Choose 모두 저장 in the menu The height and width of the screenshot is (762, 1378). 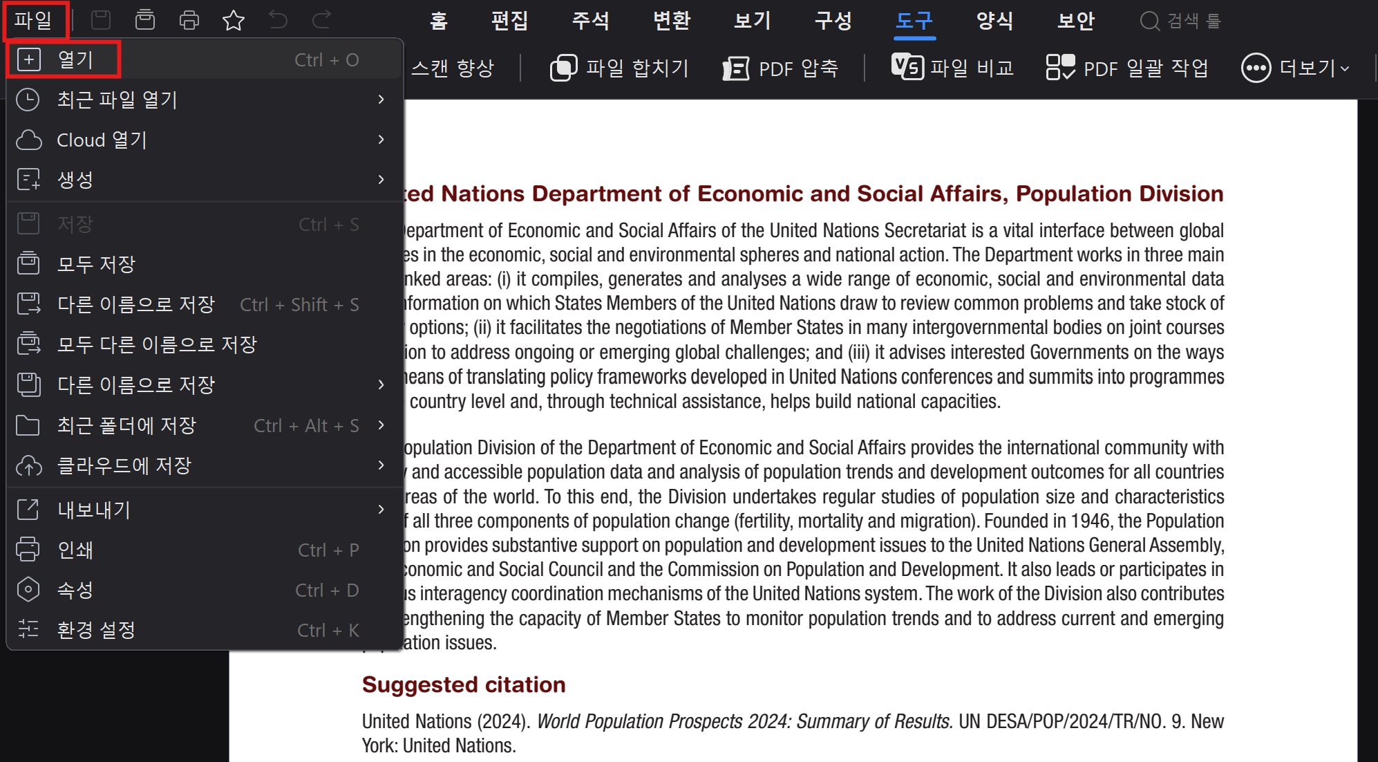point(205,263)
